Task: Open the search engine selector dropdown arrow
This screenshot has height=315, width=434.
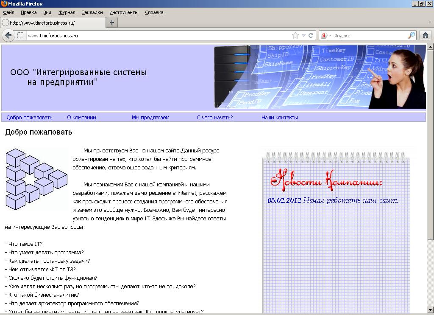Action: (330, 35)
